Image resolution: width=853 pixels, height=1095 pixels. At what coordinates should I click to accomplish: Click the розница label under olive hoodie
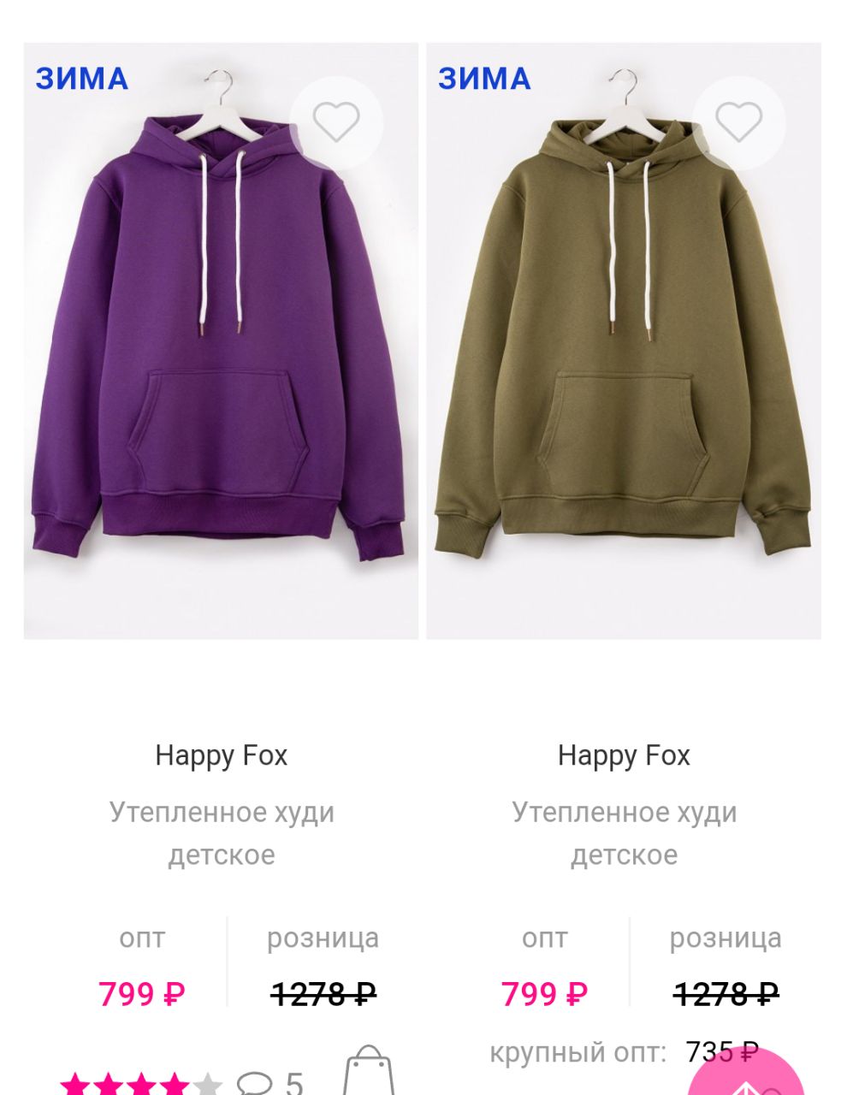726,938
